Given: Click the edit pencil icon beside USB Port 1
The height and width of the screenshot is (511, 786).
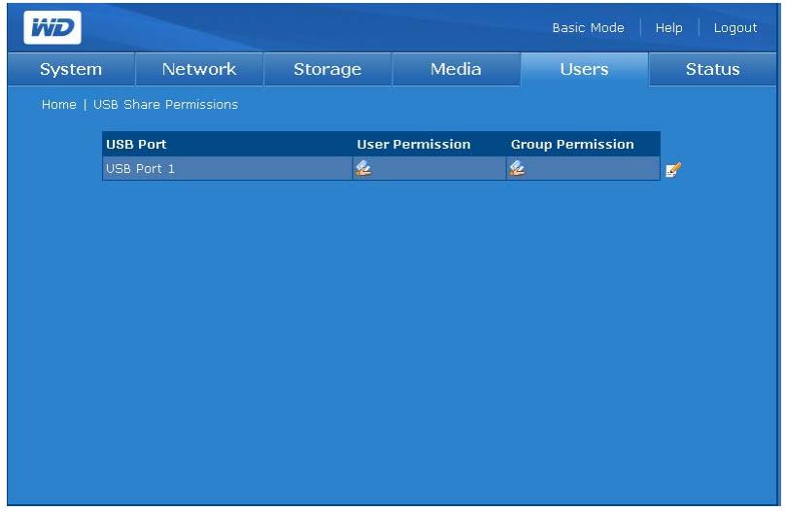Looking at the screenshot, I should (x=673, y=170).
